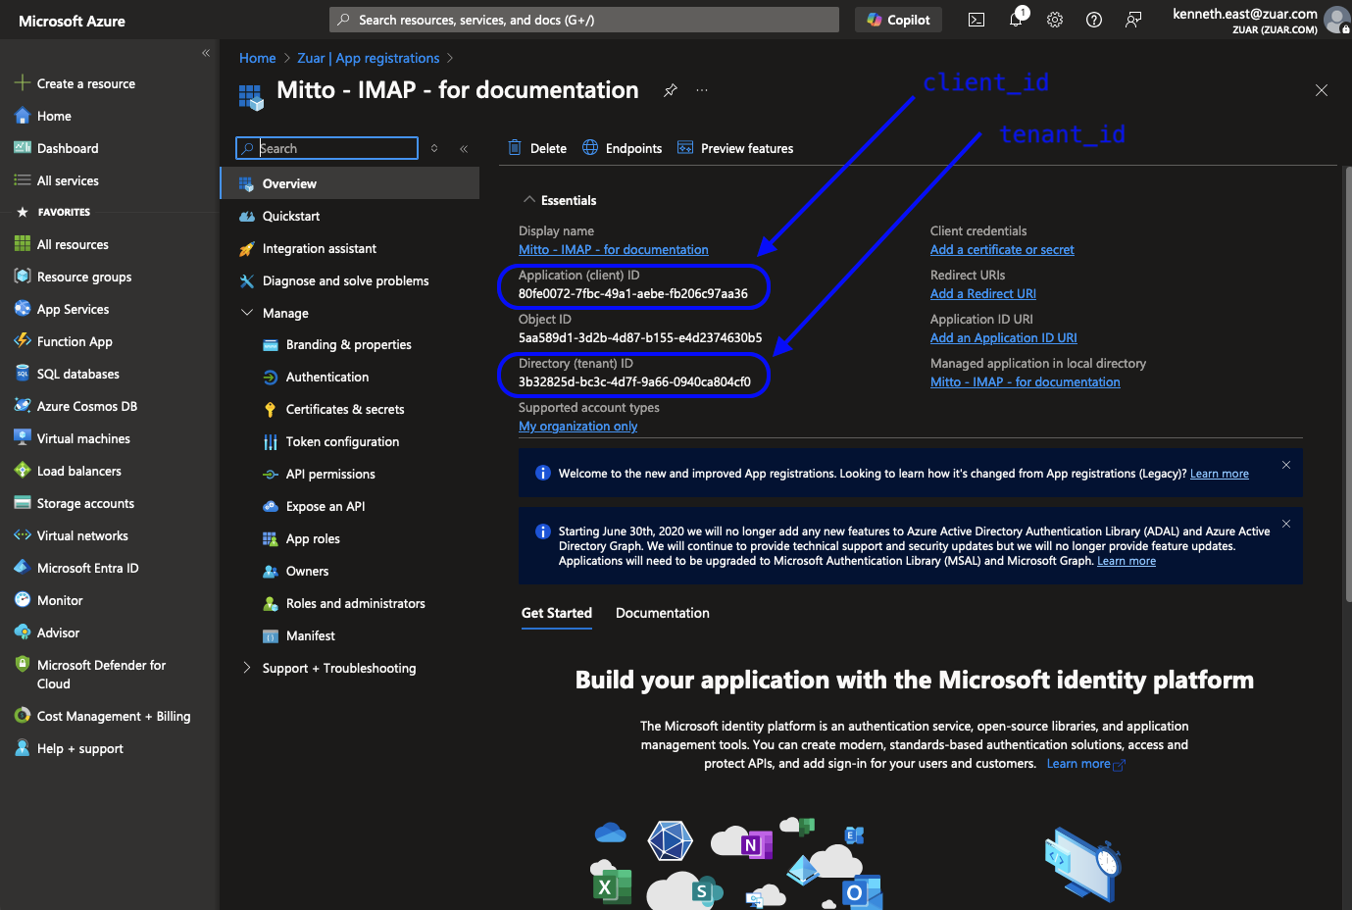Click Endpoints in the command bar

click(x=622, y=148)
